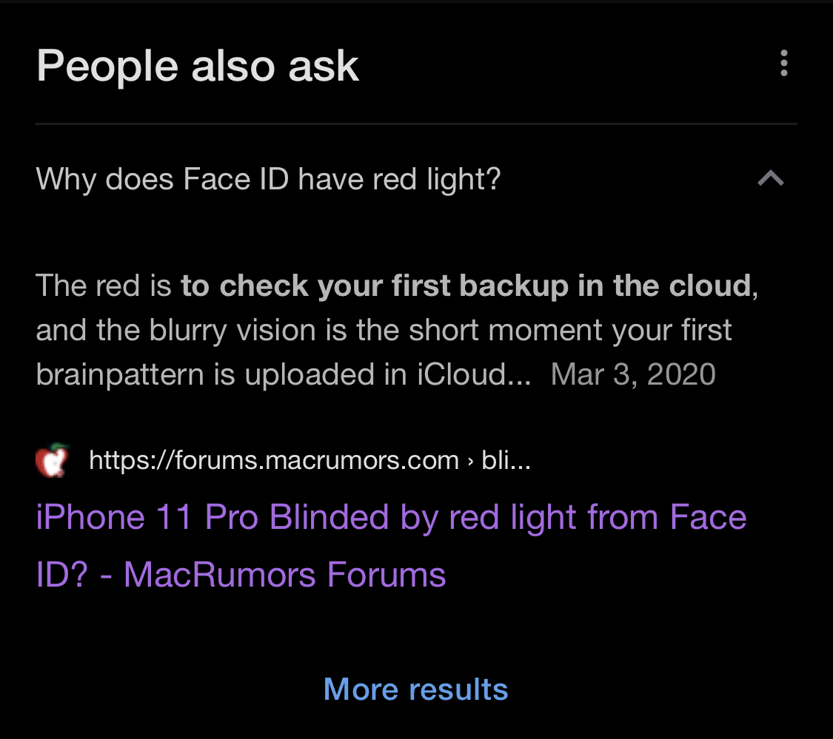Click "ID? - MacRumors Forums" title line

tap(241, 575)
